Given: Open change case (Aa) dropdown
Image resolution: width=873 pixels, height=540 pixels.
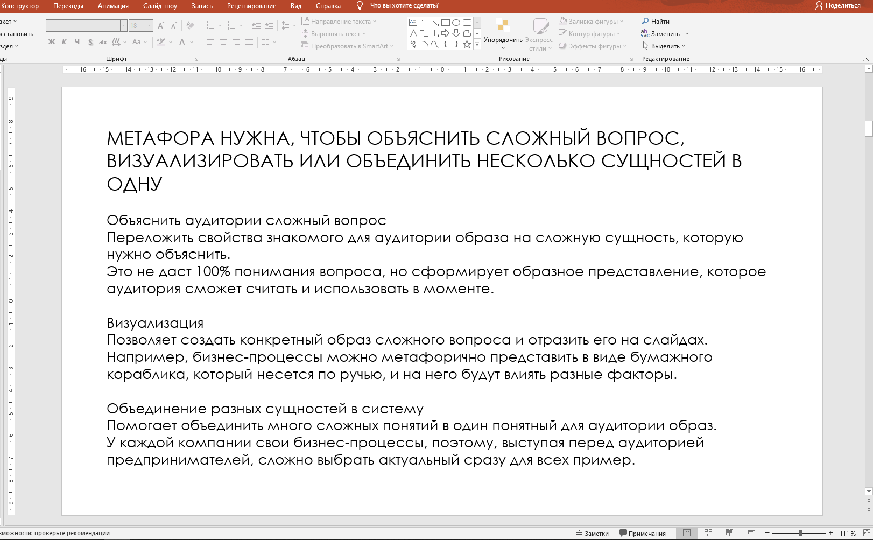Looking at the screenshot, I should (139, 42).
